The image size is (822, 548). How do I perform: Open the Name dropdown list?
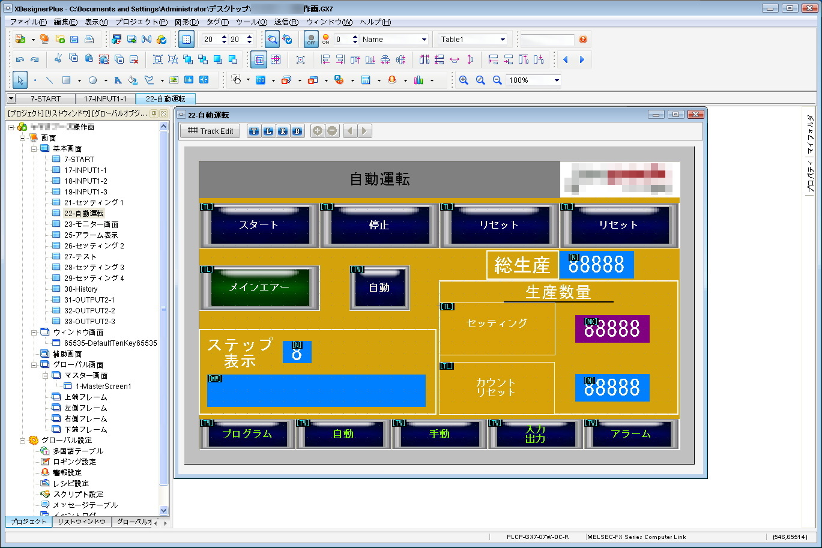tap(424, 40)
